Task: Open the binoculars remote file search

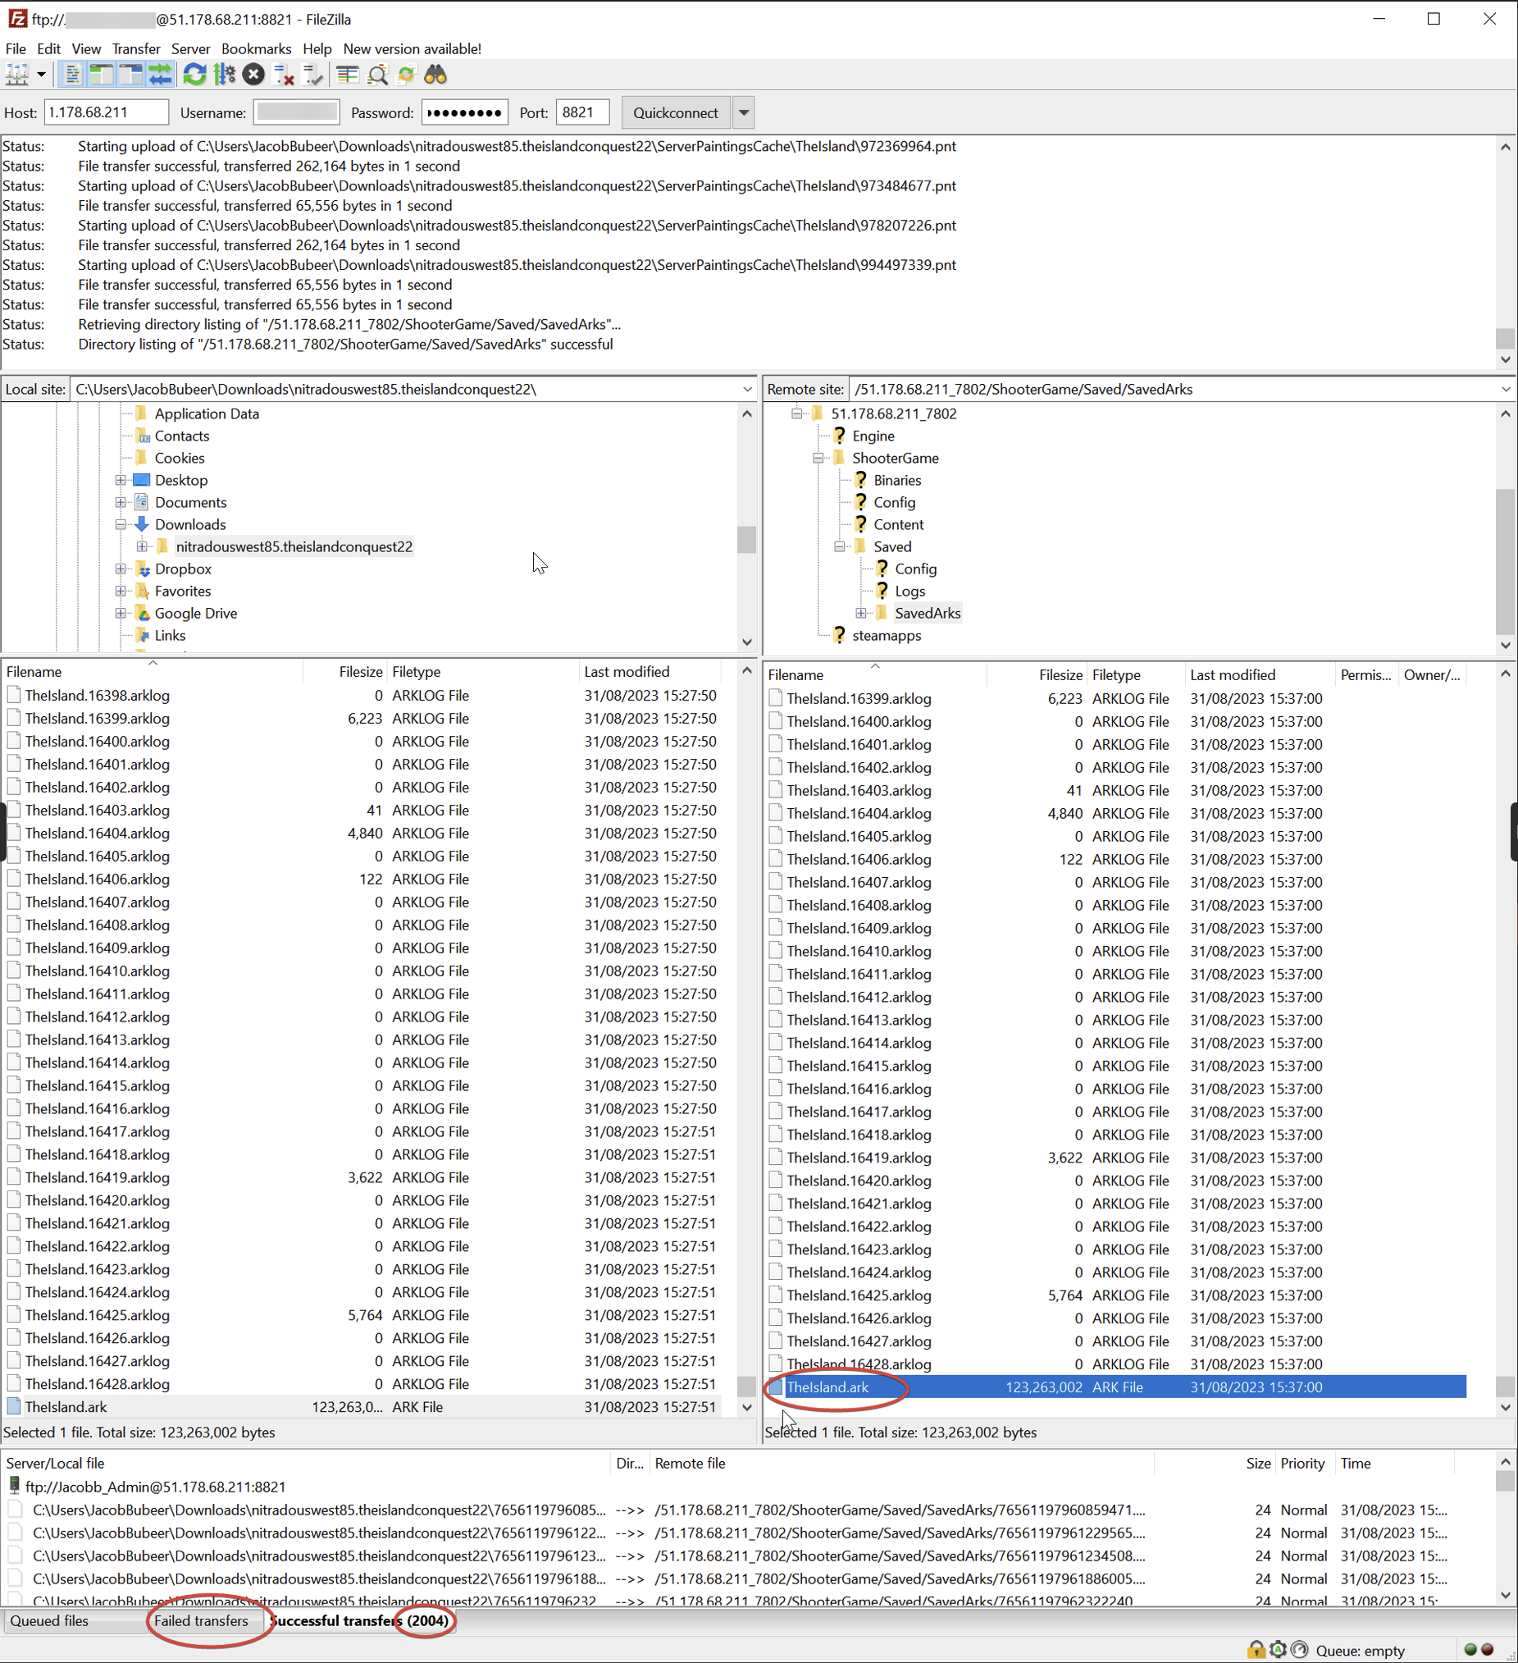Action: click(435, 76)
